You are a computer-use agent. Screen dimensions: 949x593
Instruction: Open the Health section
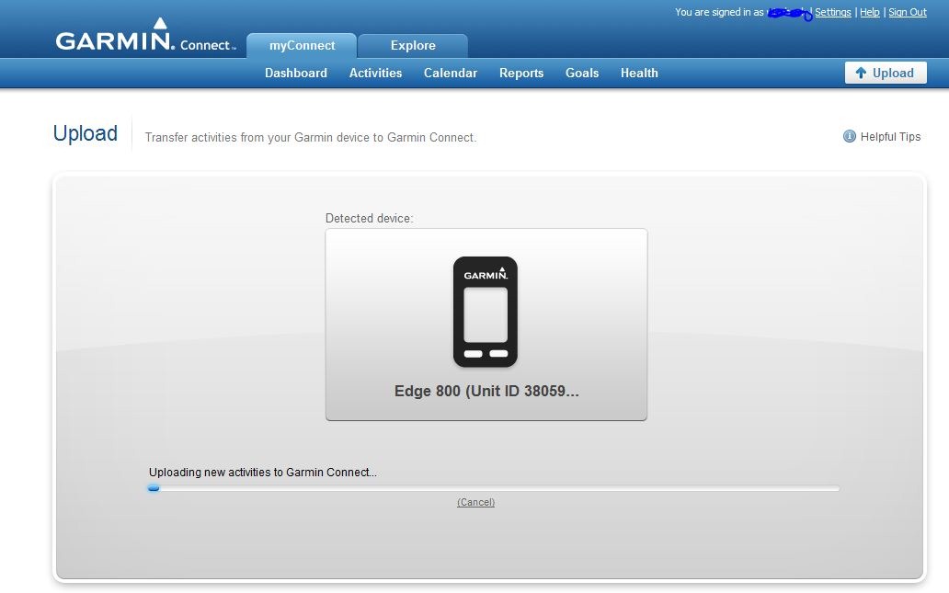click(639, 73)
